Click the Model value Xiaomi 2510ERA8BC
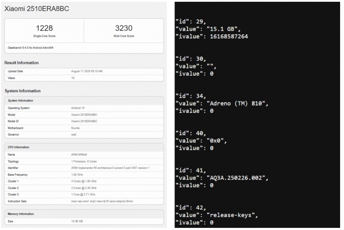 (84, 115)
